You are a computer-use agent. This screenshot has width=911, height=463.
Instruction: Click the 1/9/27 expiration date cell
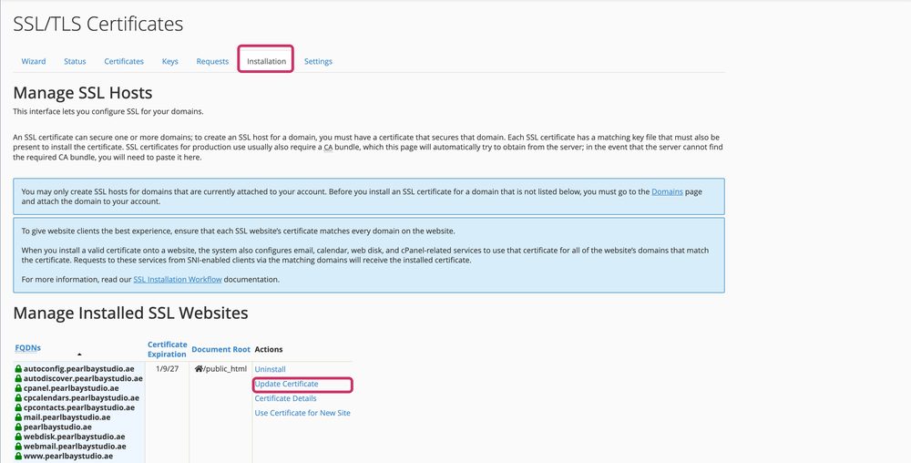[x=168, y=369]
